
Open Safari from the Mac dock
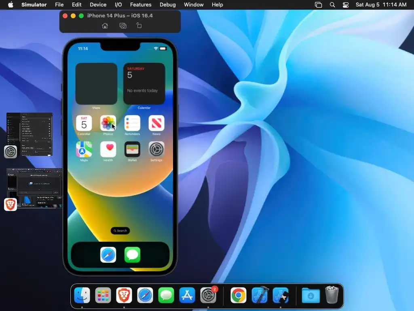coord(145,295)
